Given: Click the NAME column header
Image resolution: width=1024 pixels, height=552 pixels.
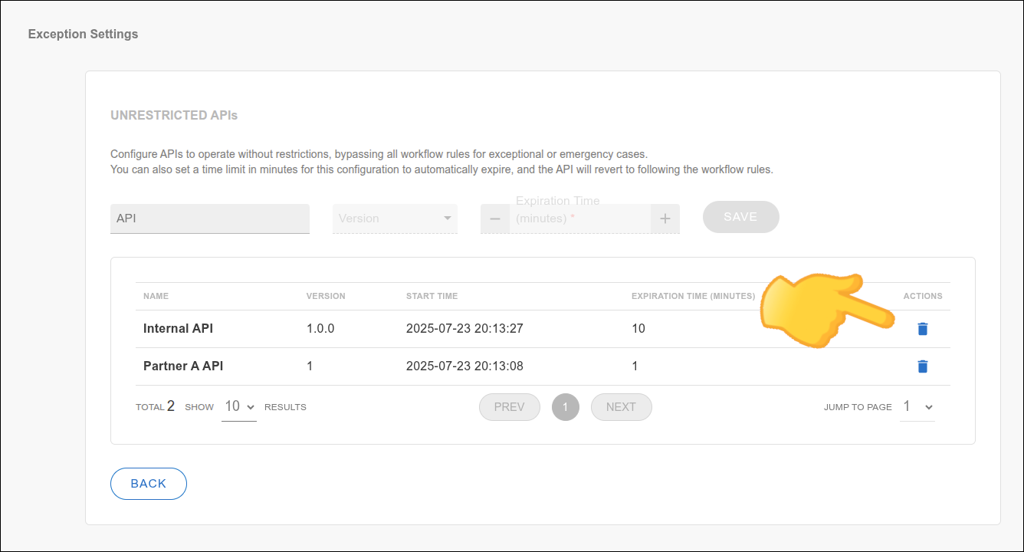Looking at the screenshot, I should (x=156, y=296).
